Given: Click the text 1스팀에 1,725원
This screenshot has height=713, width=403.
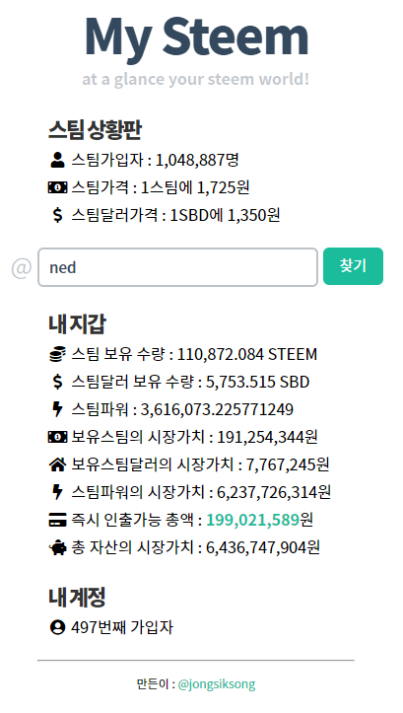Looking at the screenshot, I should (x=195, y=187).
